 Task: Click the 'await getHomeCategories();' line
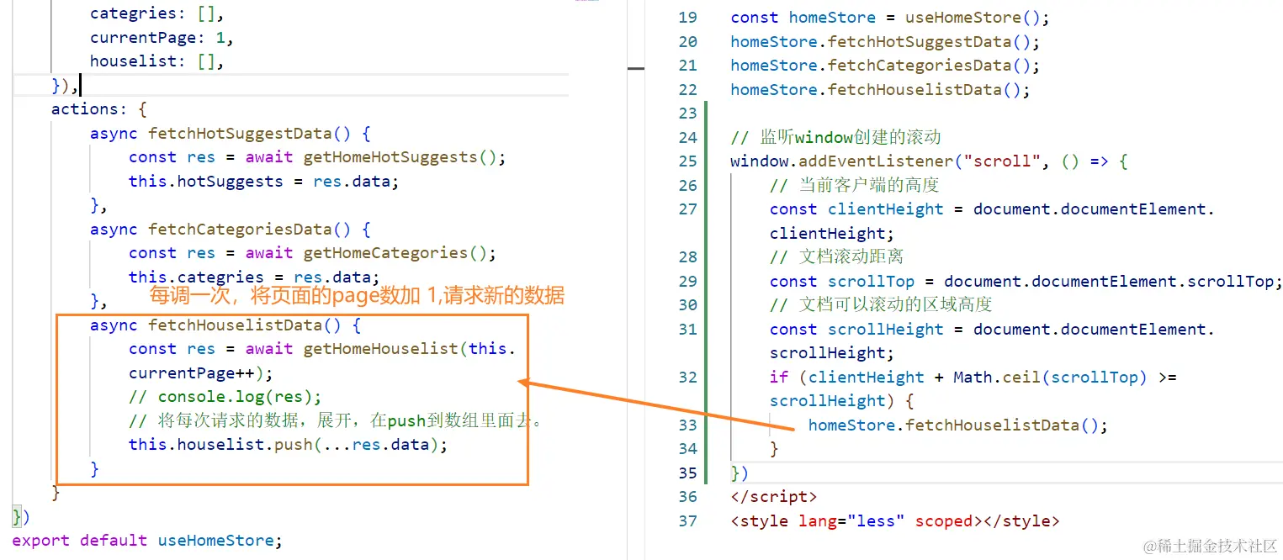tap(312, 253)
